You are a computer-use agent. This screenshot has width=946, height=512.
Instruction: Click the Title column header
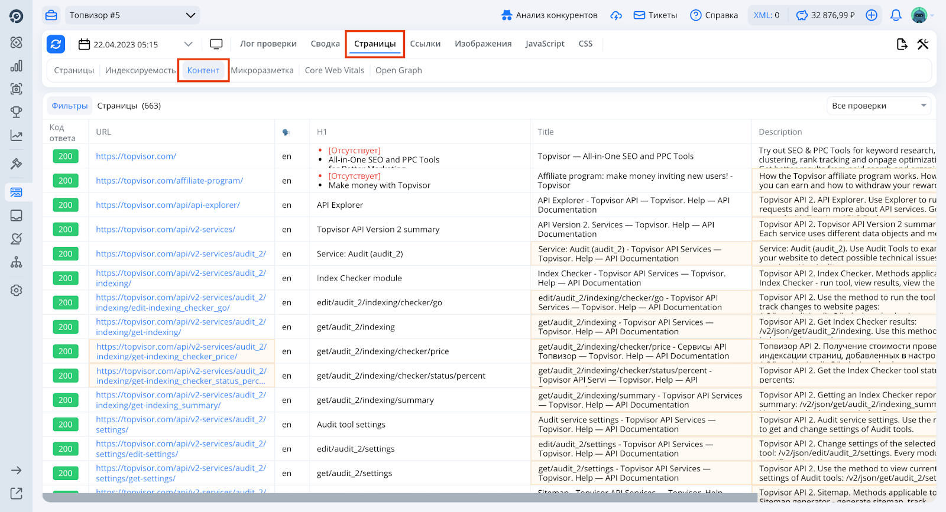pyautogui.click(x=546, y=132)
